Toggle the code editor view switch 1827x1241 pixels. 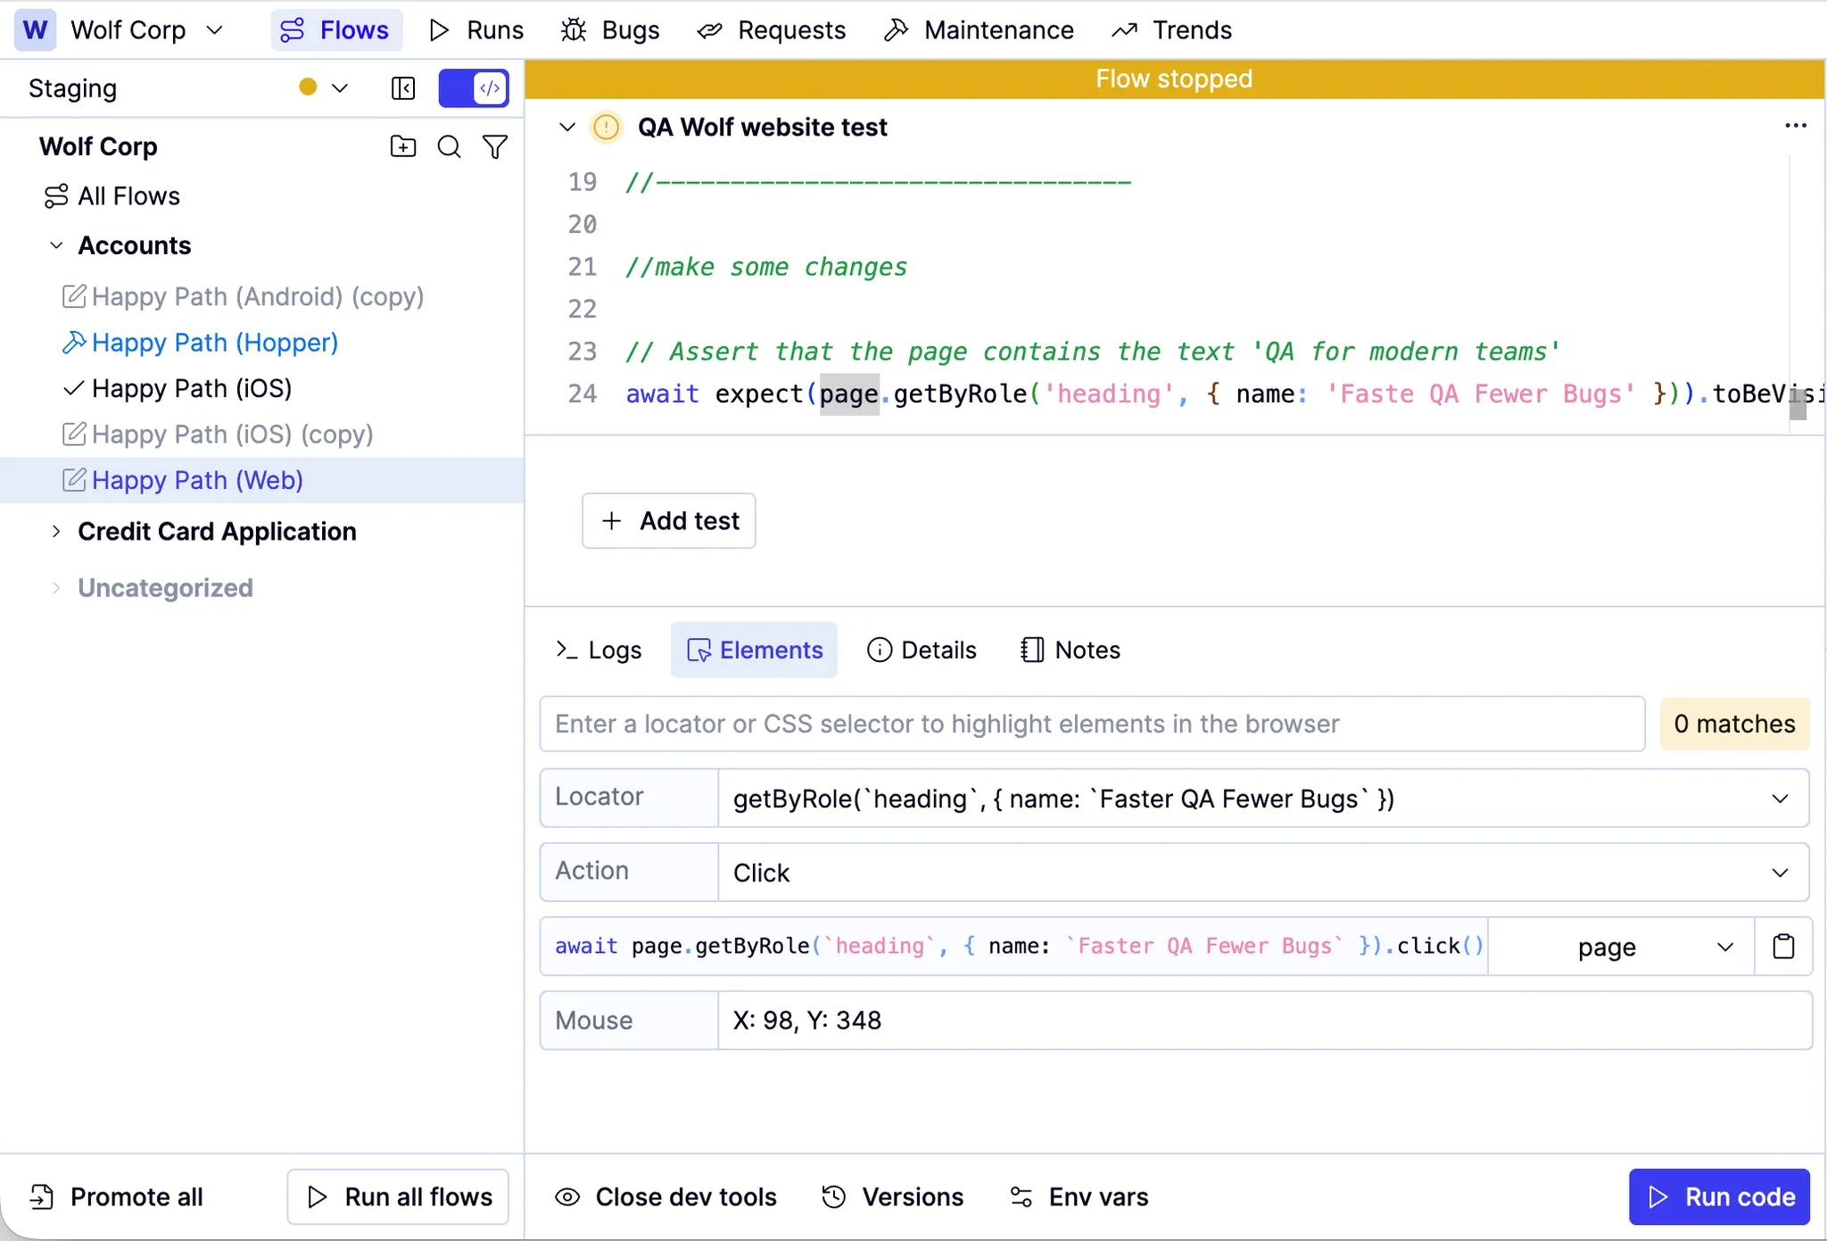tap(474, 88)
